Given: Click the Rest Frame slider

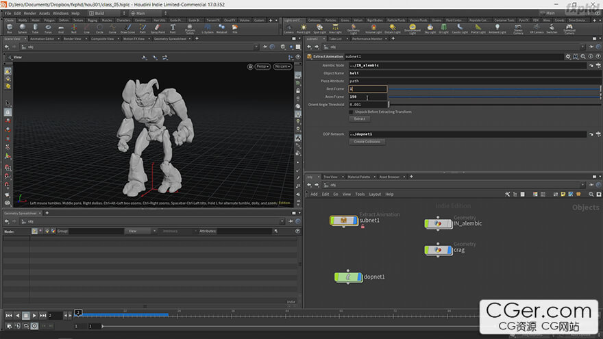Looking at the screenshot, I should 495,89.
